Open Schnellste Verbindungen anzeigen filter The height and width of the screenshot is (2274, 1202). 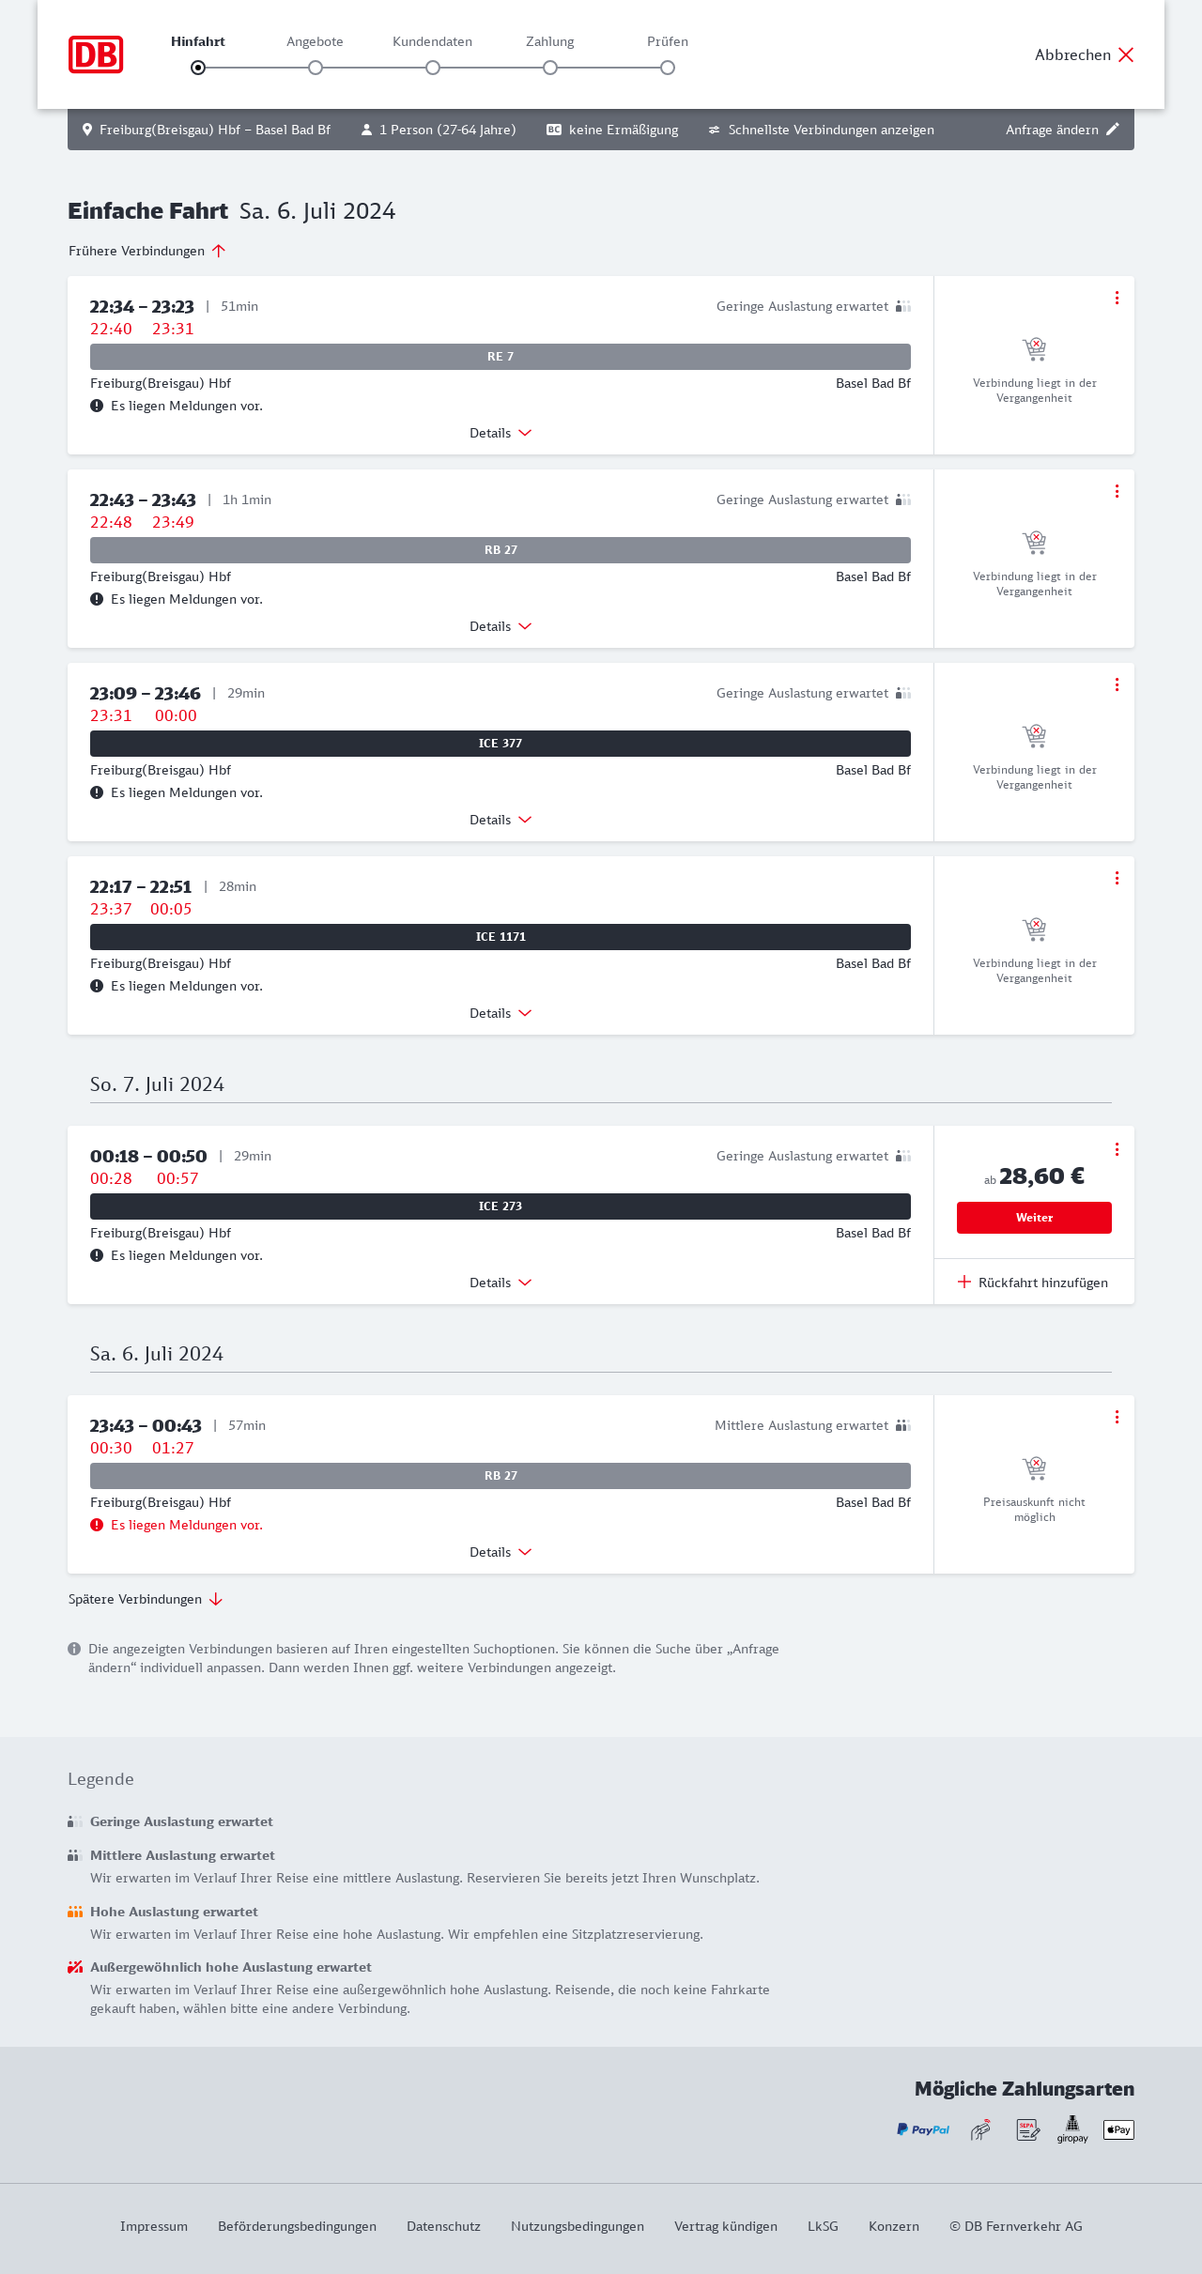point(821,130)
